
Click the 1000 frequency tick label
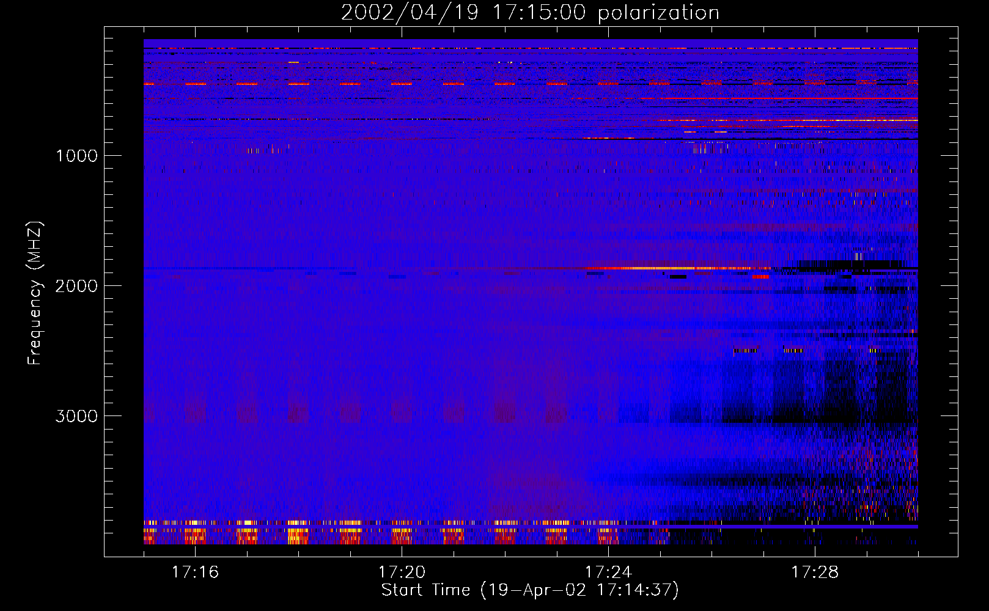click(76, 156)
